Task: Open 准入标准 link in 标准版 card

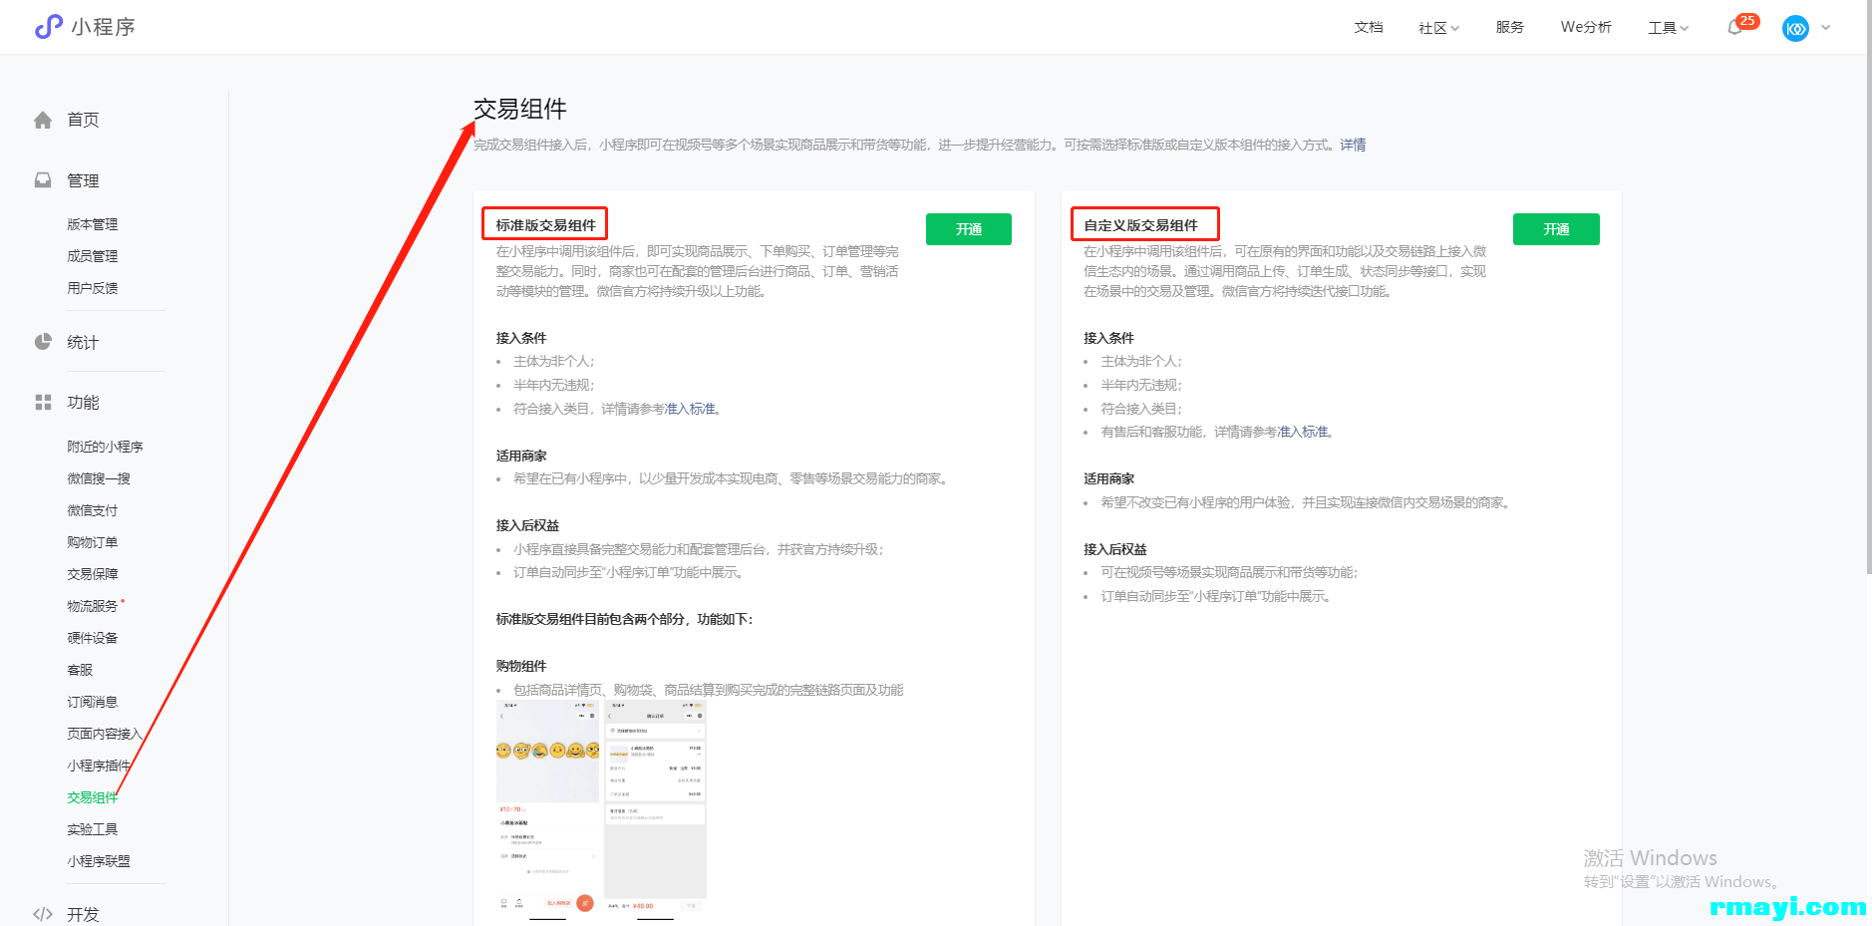Action: pyautogui.click(x=691, y=409)
